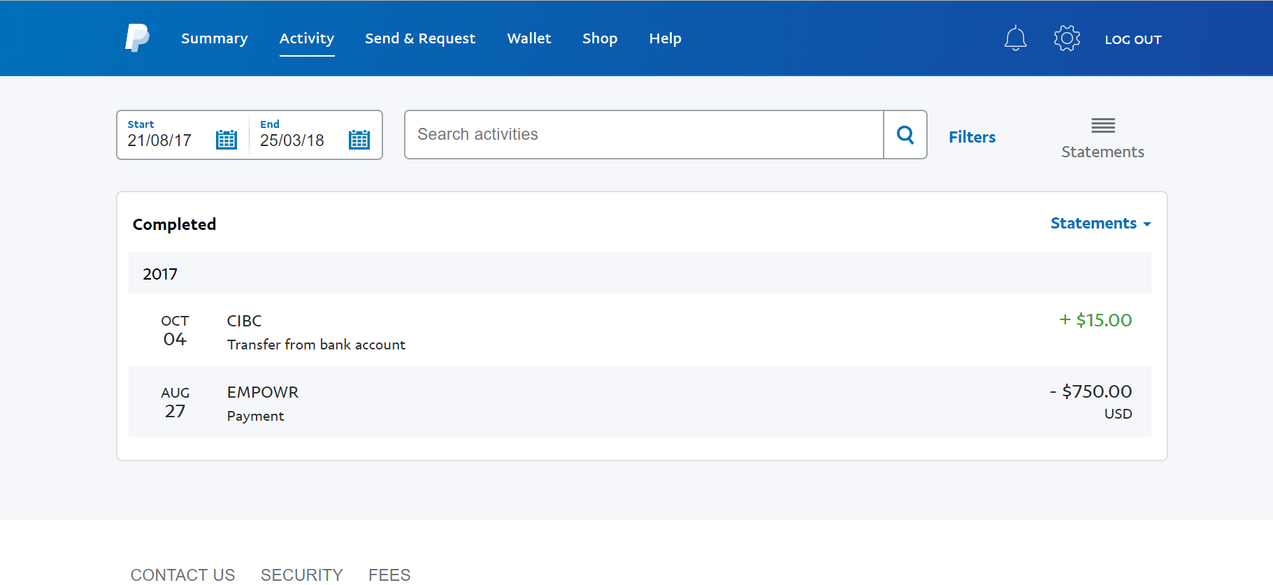The image size is (1273, 585).
Task: Click the 2017 year header
Action: [x=640, y=273]
